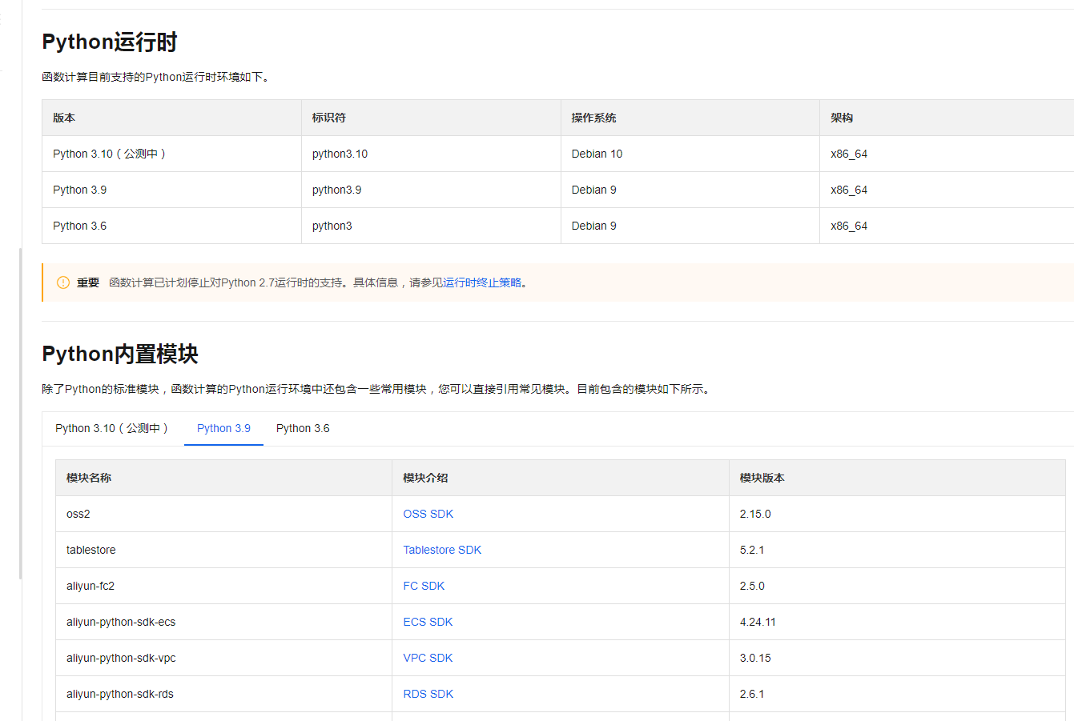Open the 运行时终止策略 link

[482, 282]
